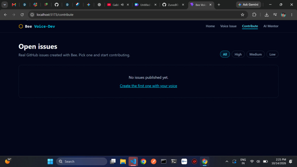297x167 pixels.
Task: Switch to the ZunedKh GitHub tab
Action: tap(172, 5)
